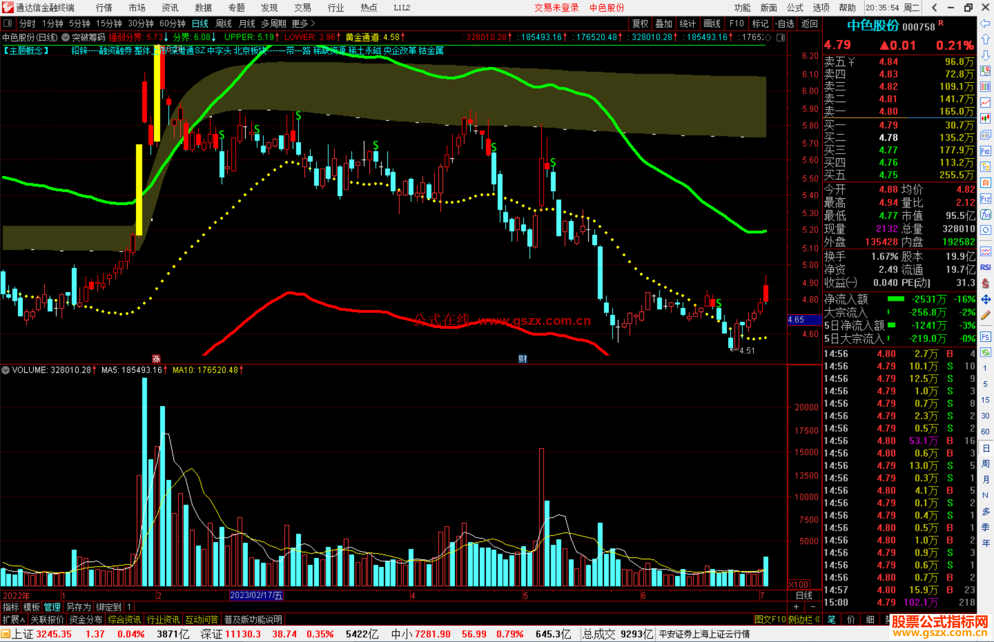Viewport: 994px width, 642px height.
Task: Click the F10 info sidebar icon
Action: 985,151
